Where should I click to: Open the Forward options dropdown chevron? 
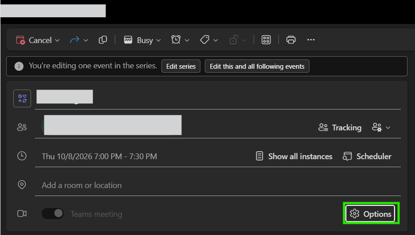pos(86,40)
